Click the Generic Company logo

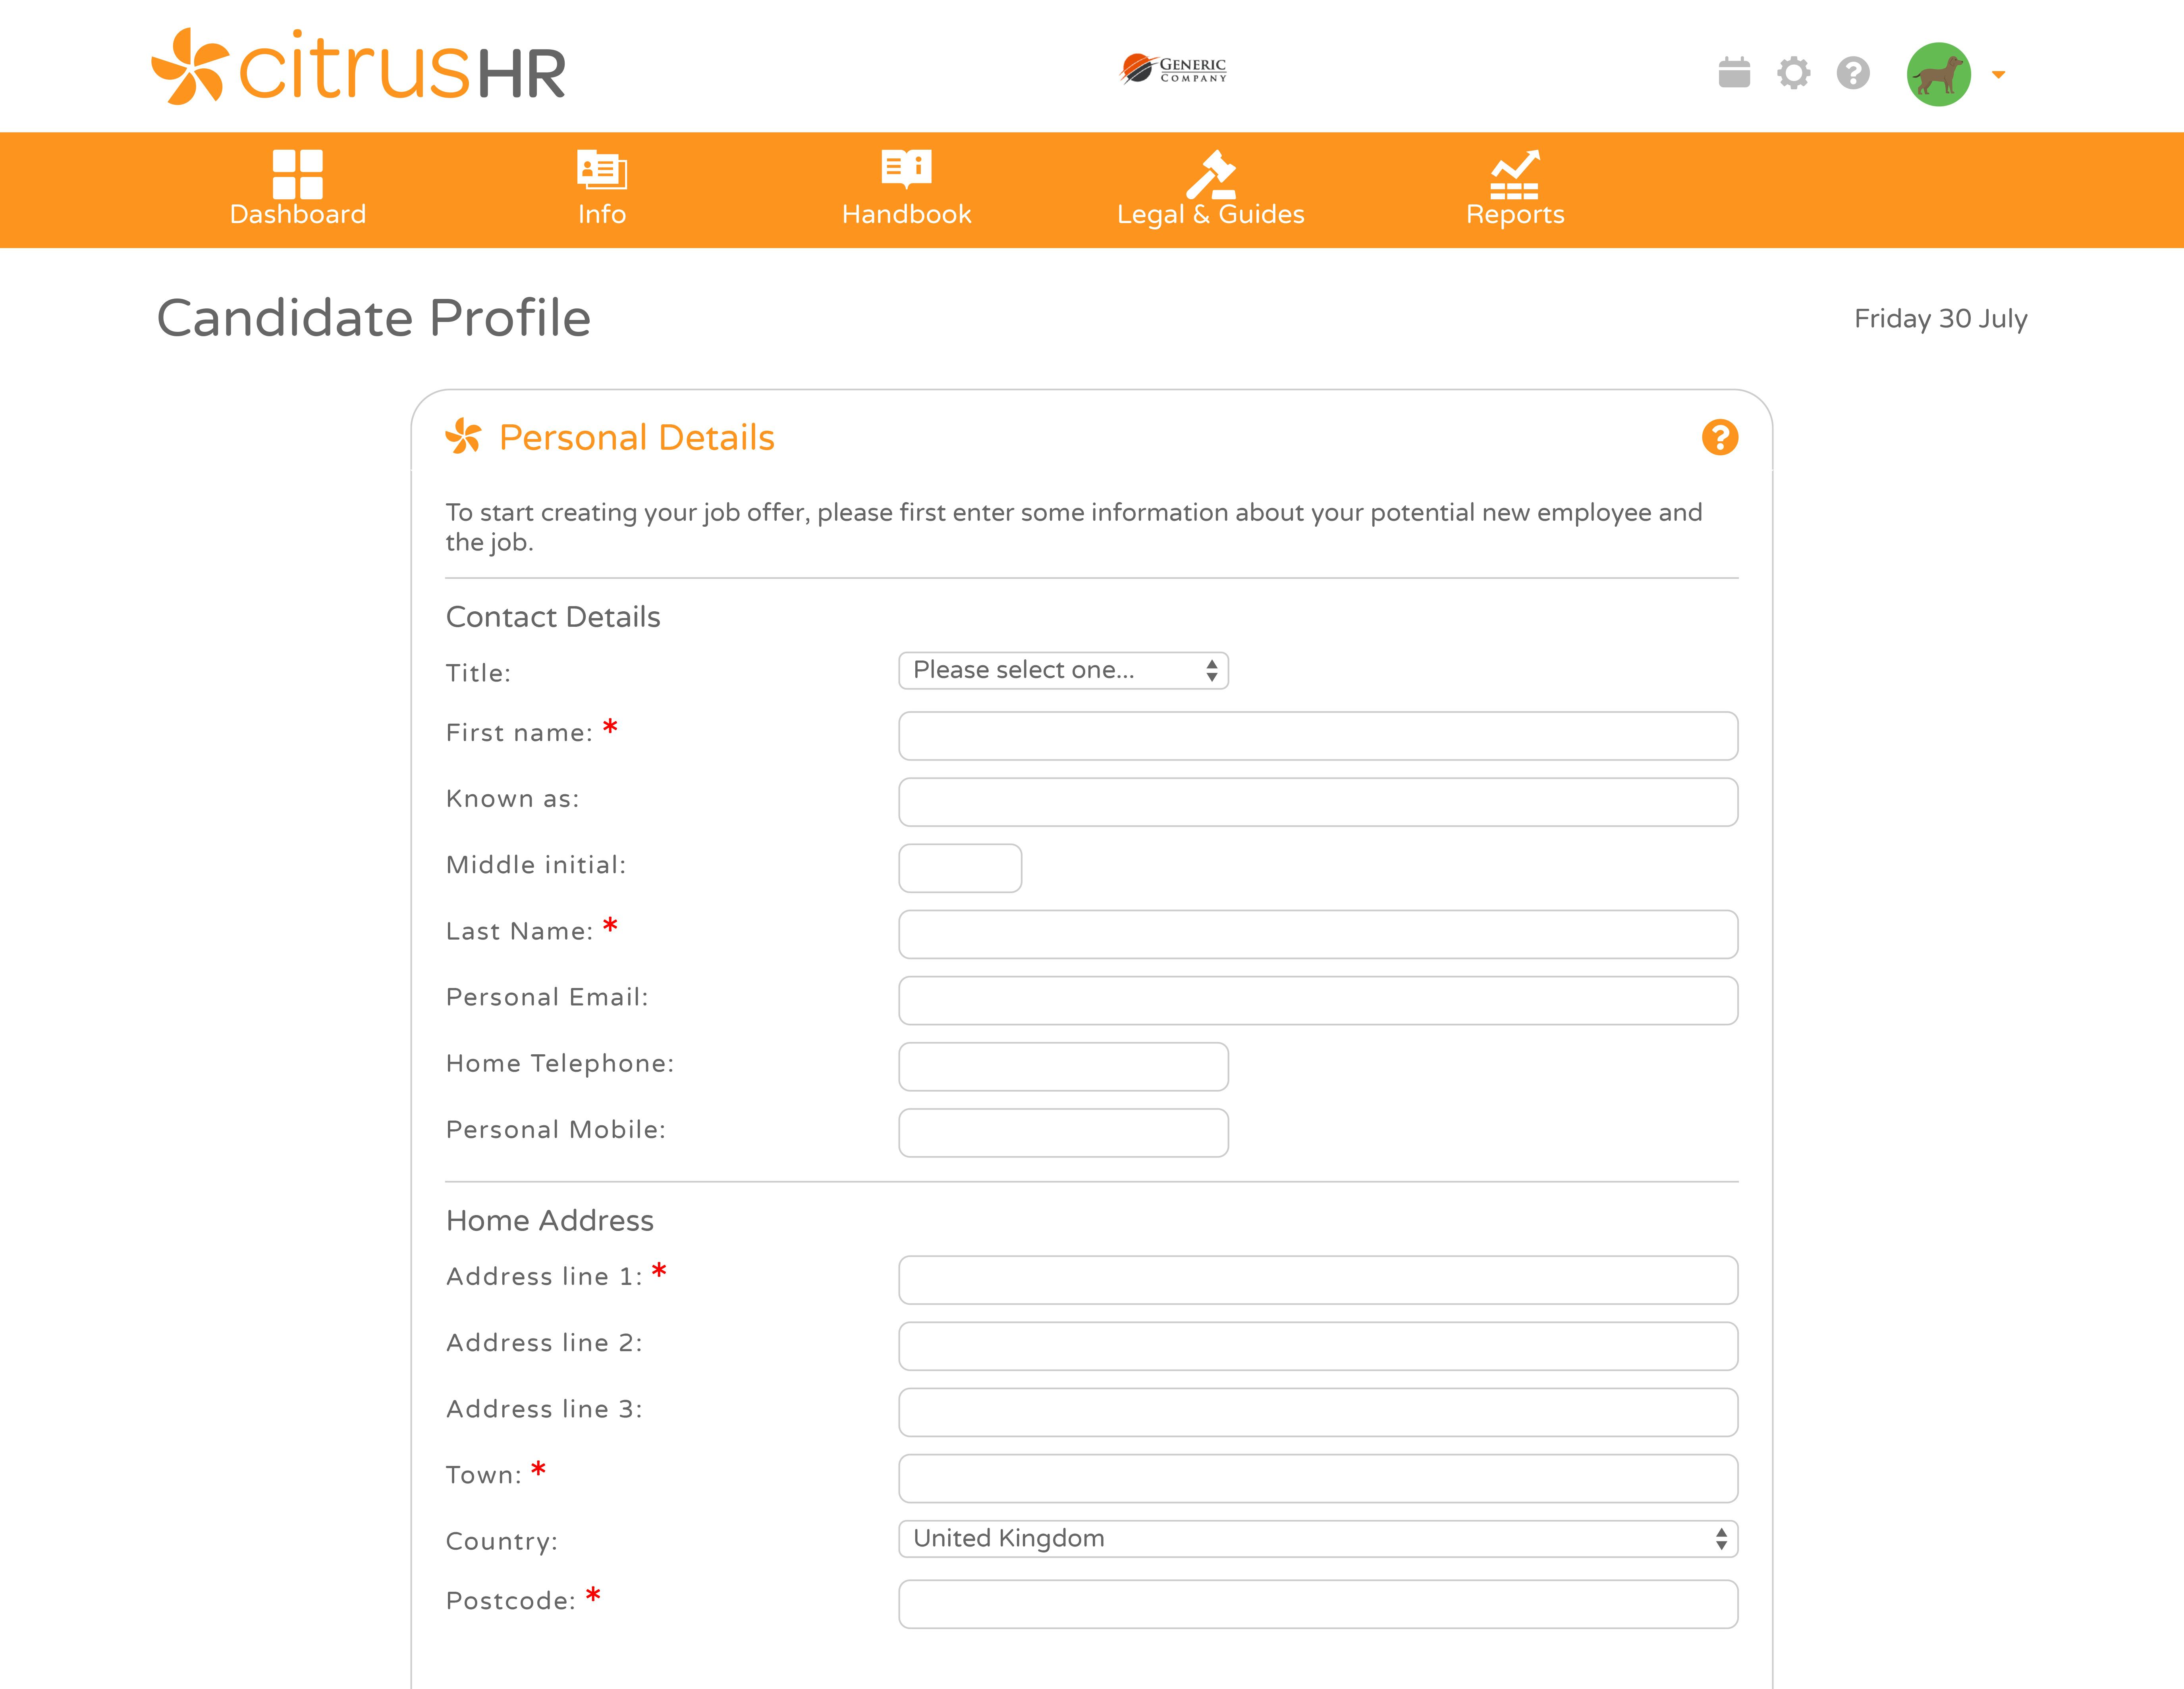pyautogui.click(x=1173, y=69)
